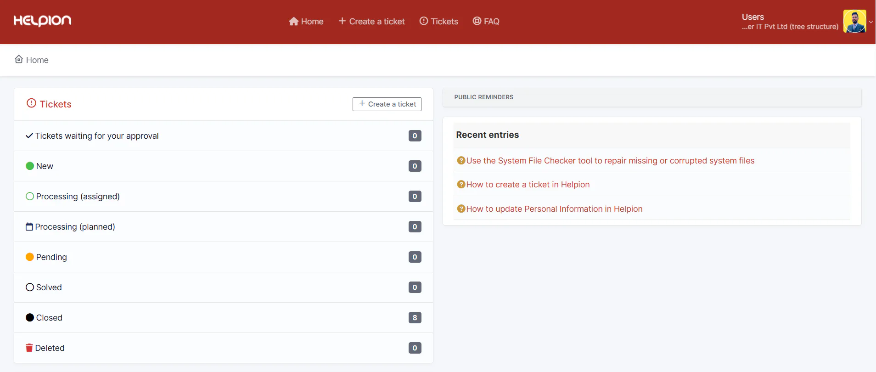Open How to create a ticket article
The height and width of the screenshot is (372, 876).
point(528,185)
